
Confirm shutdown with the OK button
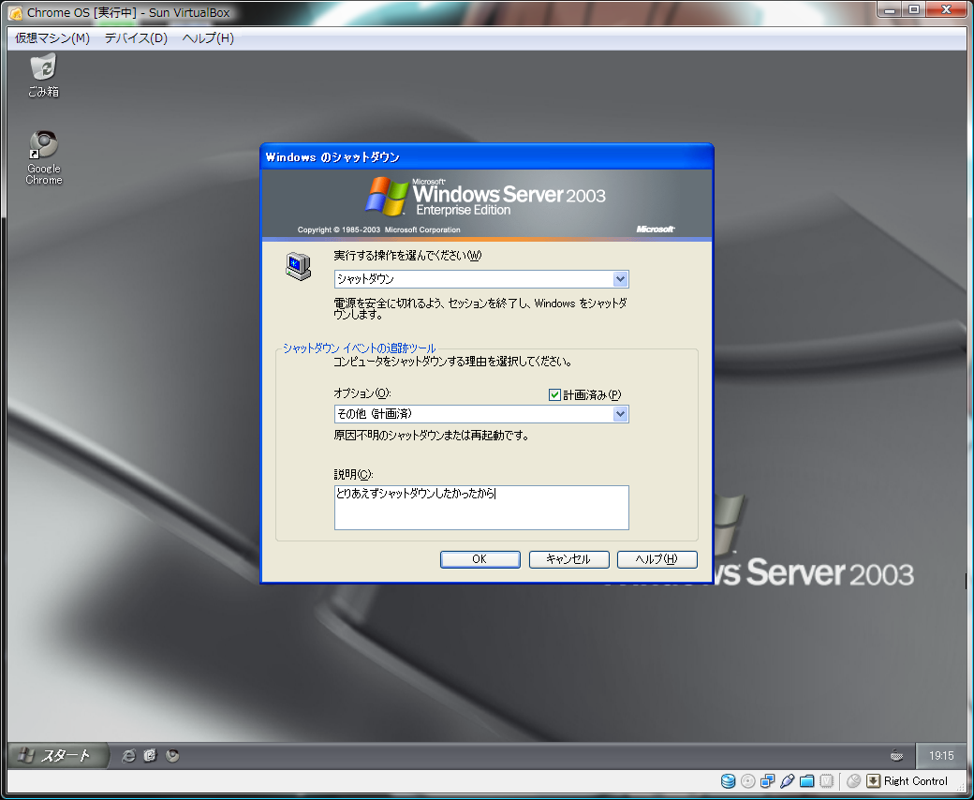click(x=480, y=559)
